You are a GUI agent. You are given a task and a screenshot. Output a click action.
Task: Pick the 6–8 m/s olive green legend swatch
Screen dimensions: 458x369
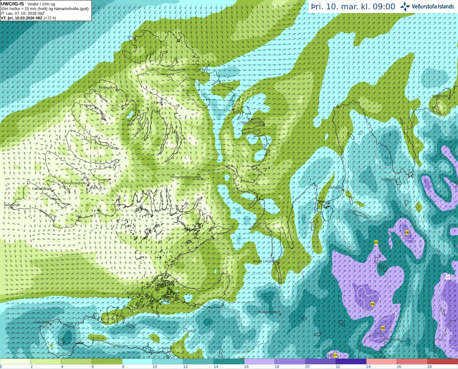pos(107,361)
